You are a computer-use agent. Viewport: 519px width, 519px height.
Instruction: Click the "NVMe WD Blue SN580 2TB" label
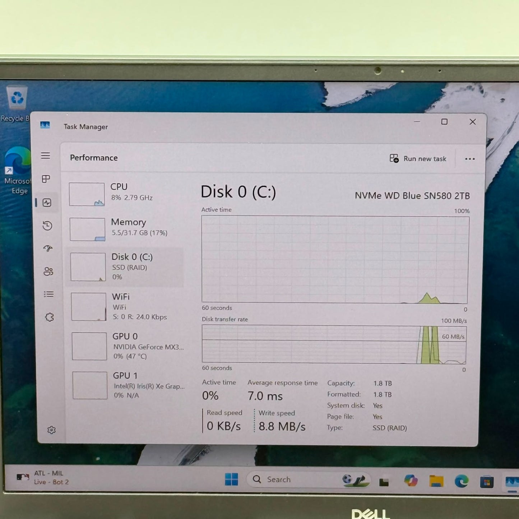[412, 196]
